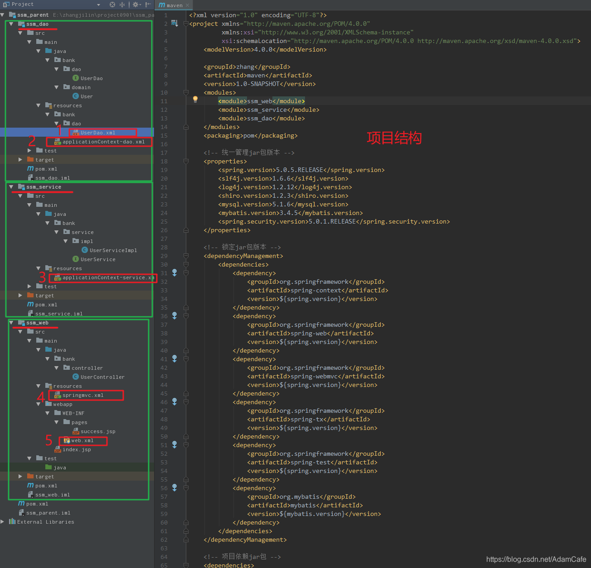Click the Maven gutter icon on line 2
This screenshot has height=568, width=591.
tap(174, 24)
